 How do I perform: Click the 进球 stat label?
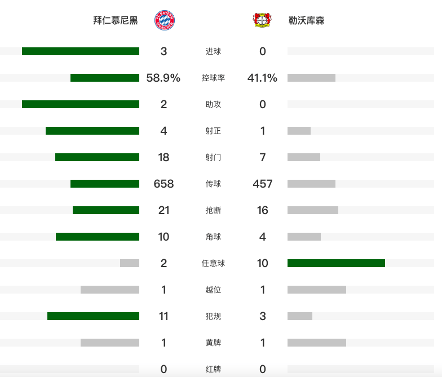[213, 52]
